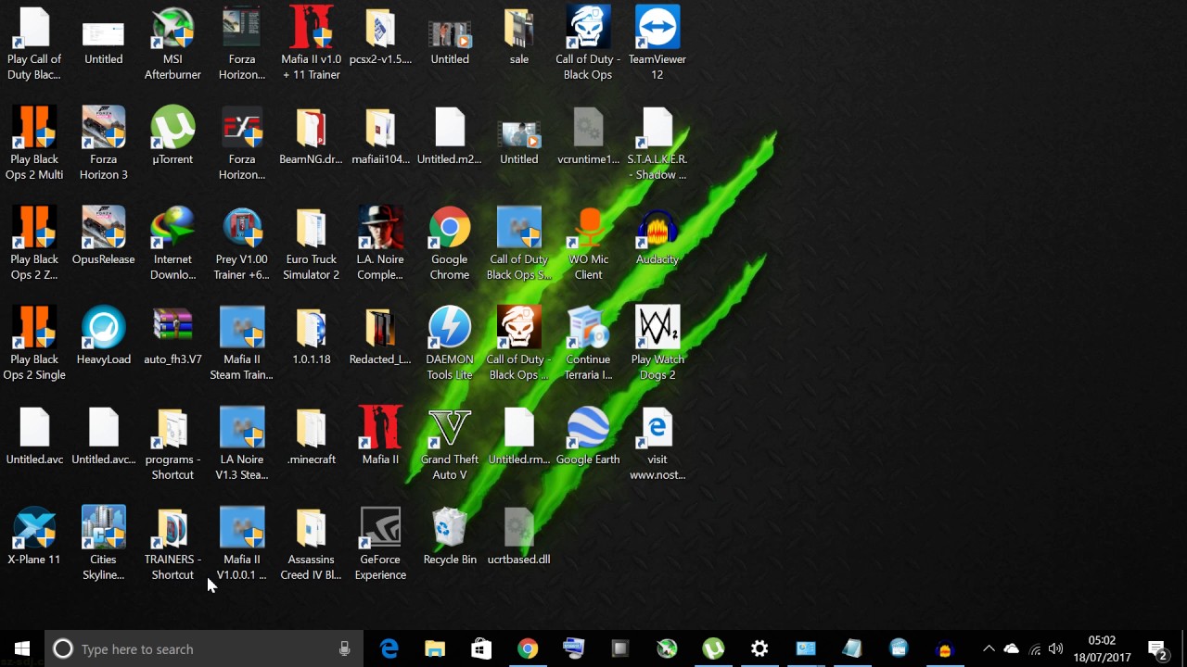The image size is (1187, 667).
Task: Click the taskbar search box
Action: point(203,648)
